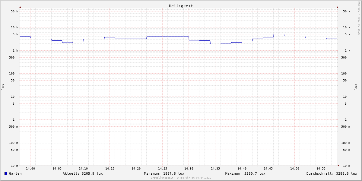Click the red arrow atop the right axis
Image resolution: width=362 pixels, height=181 pixels.
pos(337,7)
